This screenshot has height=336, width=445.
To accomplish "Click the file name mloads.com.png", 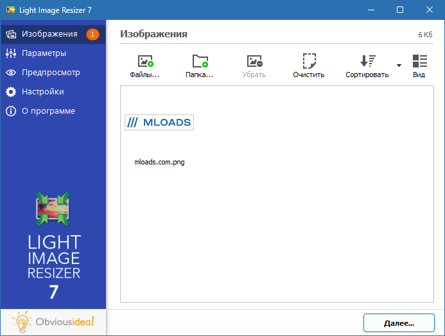I will (x=159, y=162).
